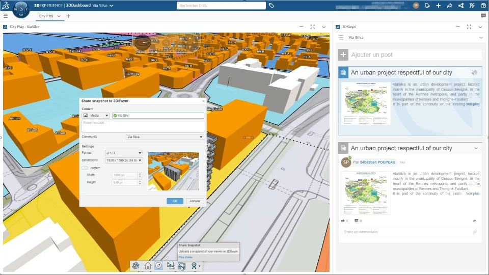489x275 pixels.
Task: Open the chat bubble icon
Action: tap(483, 16)
